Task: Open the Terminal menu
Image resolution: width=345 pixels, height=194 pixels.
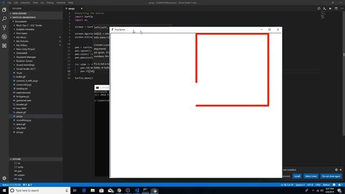Action: click(61, 3)
